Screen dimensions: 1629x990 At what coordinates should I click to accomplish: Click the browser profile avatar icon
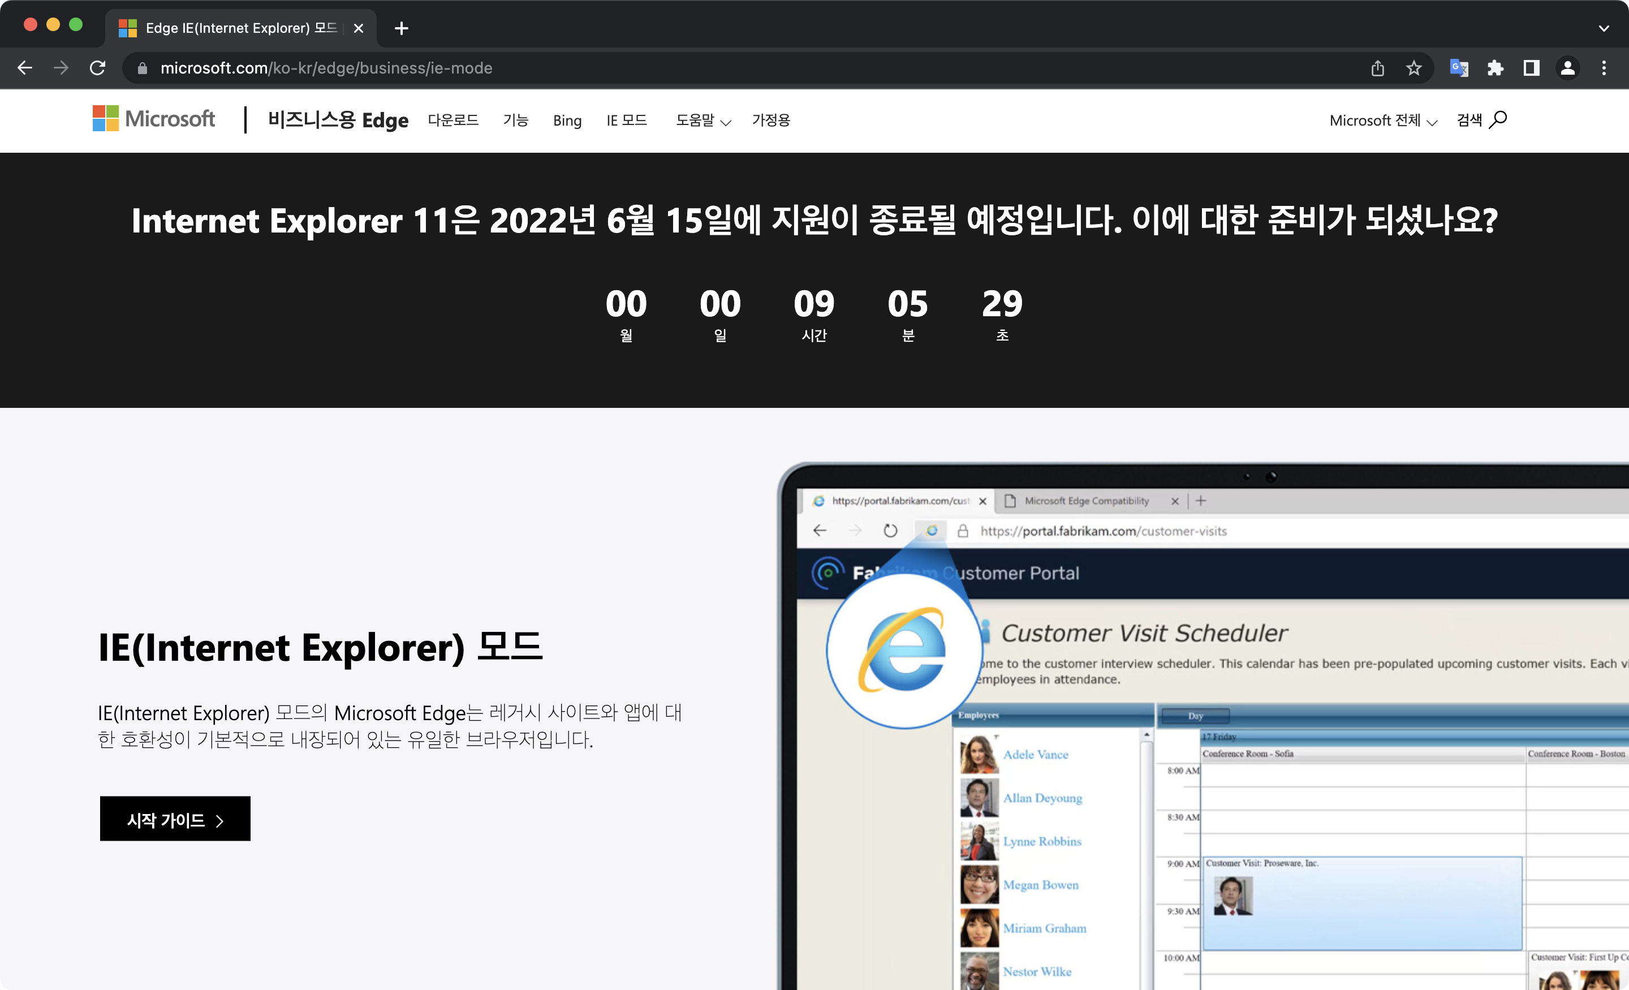point(1567,67)
